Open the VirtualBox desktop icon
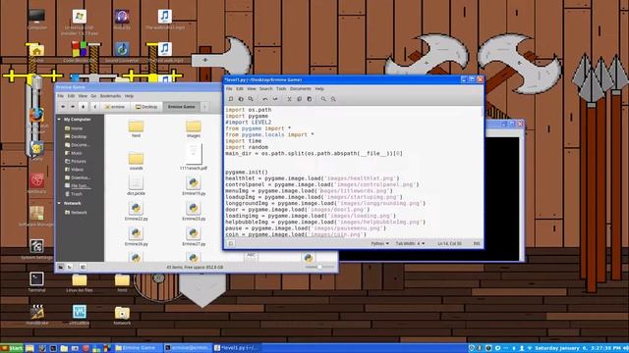The image size is (629, 353). coord(79,315)
